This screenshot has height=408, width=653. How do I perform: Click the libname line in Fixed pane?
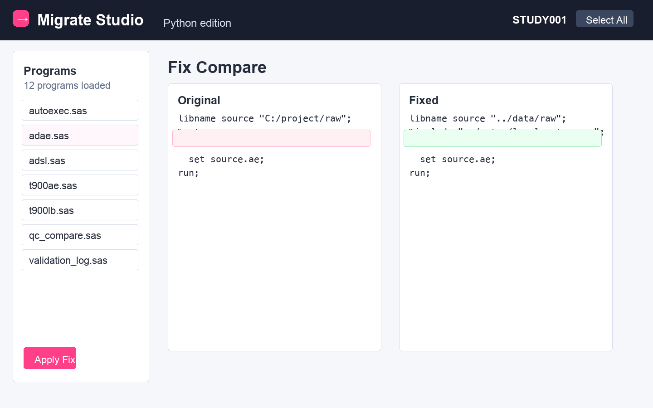coord(488,118)
